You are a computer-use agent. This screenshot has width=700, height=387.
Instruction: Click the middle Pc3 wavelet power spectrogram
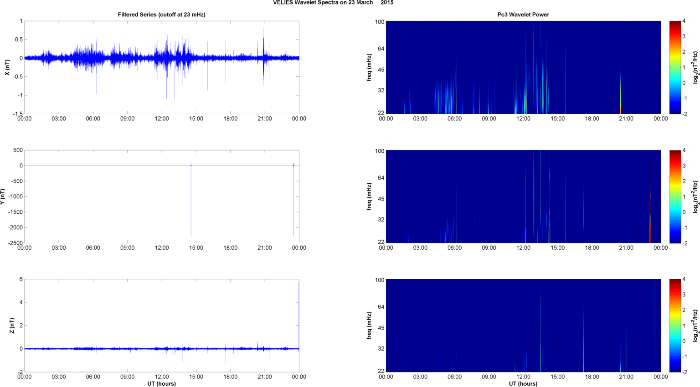(x=523, y=196)
